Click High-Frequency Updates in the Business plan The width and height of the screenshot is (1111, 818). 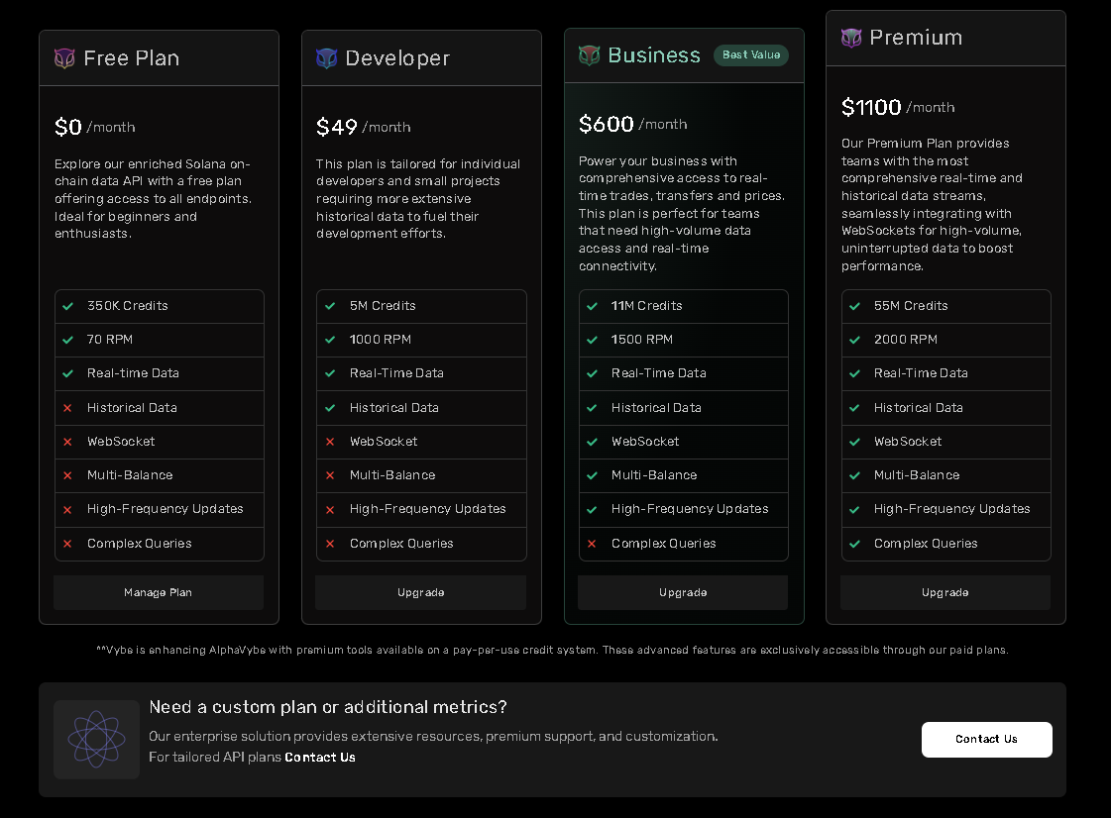click(690, 509)
